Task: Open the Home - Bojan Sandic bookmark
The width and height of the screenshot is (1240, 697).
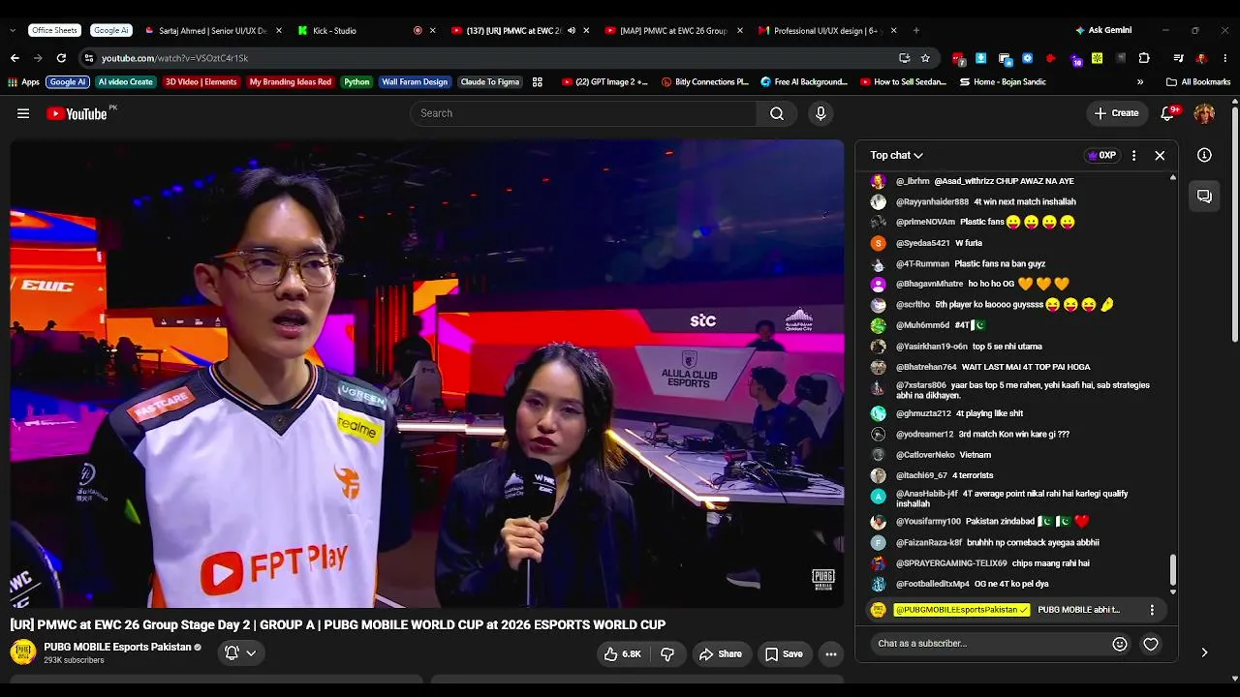Action: click(x=1003, y=82)
